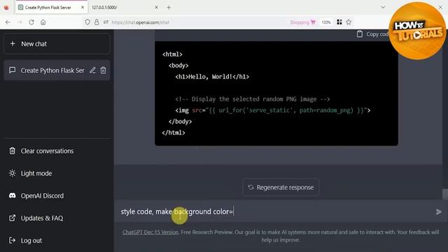448x252 pixels.
Task: Send the message with the arrow icon
Action: 439,211
